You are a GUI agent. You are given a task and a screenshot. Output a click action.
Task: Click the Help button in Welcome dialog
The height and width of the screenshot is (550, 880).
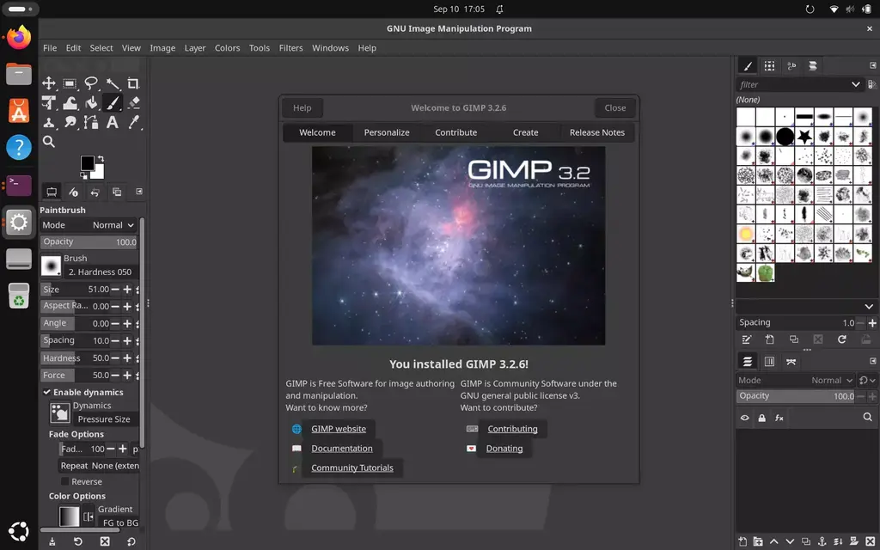click(302, 107)
